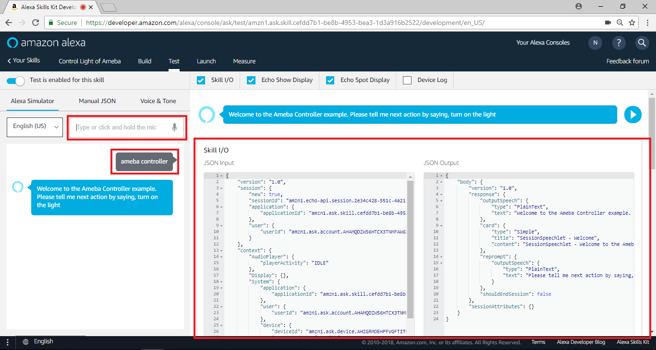Viewport: 656px width, 350px height.
Task: Bookmark this page with the star icon
Action: point(632,23)
